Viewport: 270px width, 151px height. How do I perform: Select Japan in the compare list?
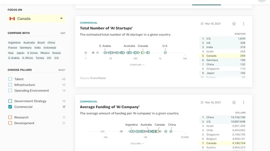pyautogui.click(x=20, y=53)
